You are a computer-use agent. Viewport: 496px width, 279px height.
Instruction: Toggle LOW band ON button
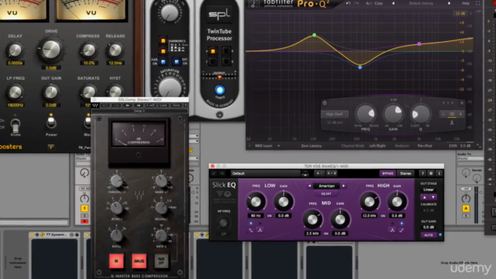[269, 215]
